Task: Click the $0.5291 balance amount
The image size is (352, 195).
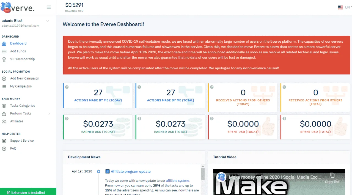Action: tap(74, 5)
